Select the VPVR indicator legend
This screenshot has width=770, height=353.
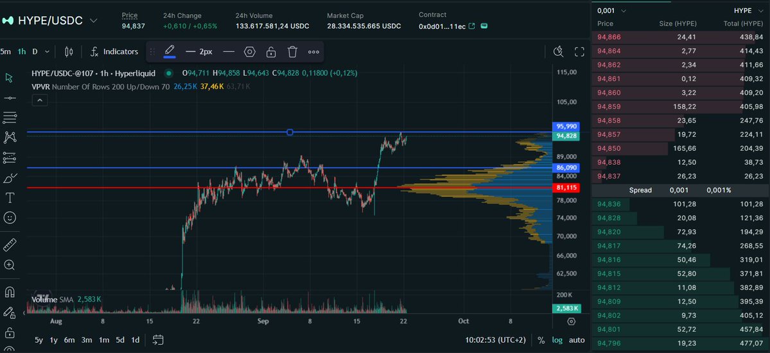point(100,87)
